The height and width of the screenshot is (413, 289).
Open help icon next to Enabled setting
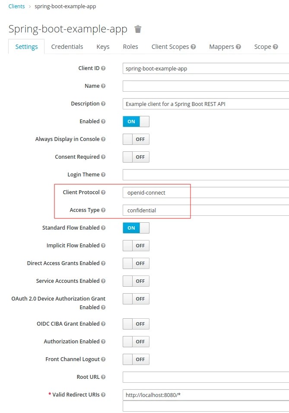click(x=102, y=122)
